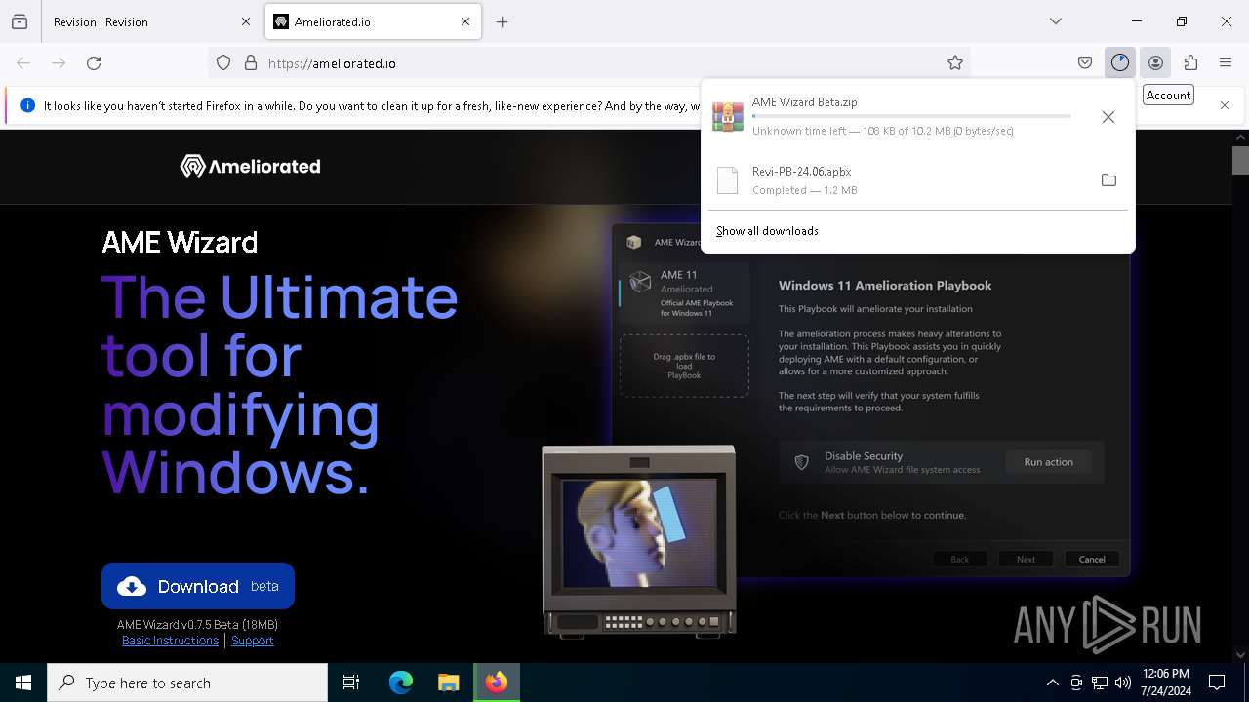This screenshot has width=1249, height=702.
Task: Click AME Wizard Beta.zip download progress bar
Action: [x=911, y=116]
